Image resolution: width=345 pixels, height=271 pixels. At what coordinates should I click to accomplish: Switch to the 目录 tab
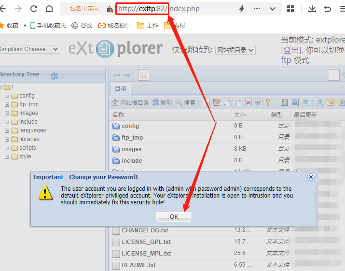121,89
